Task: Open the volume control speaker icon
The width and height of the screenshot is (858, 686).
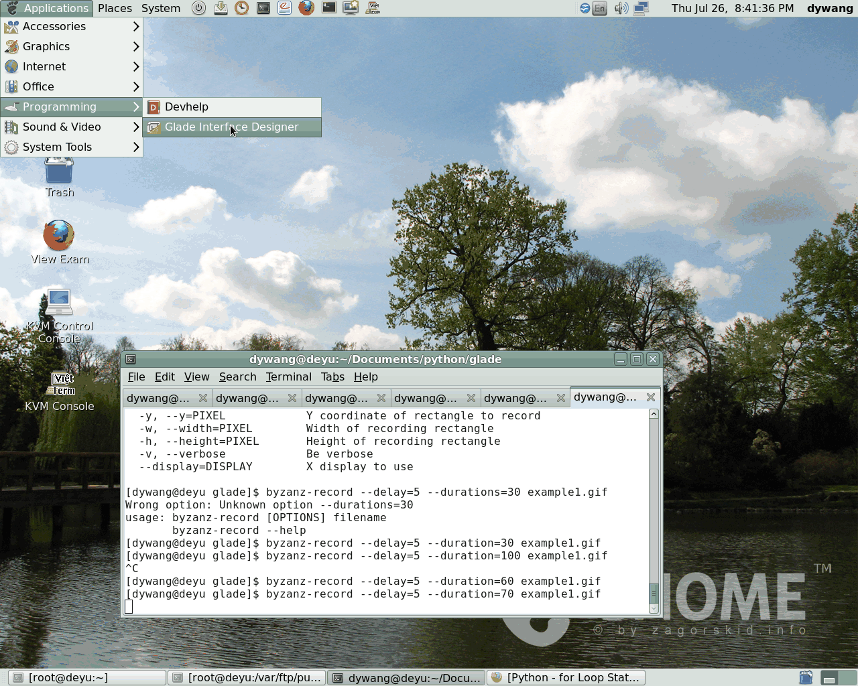Action: [x=621, y=8]
